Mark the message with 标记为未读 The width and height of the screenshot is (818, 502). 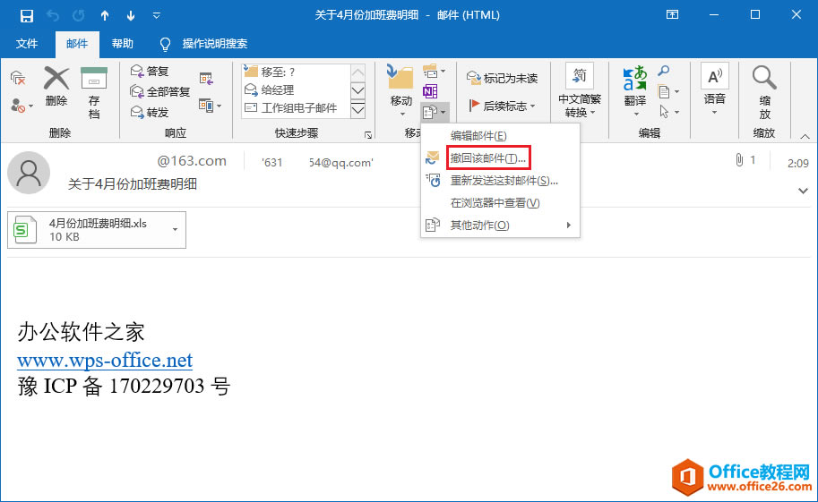(502, 78)
